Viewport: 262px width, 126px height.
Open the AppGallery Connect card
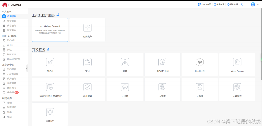click(x=50, y=30)
